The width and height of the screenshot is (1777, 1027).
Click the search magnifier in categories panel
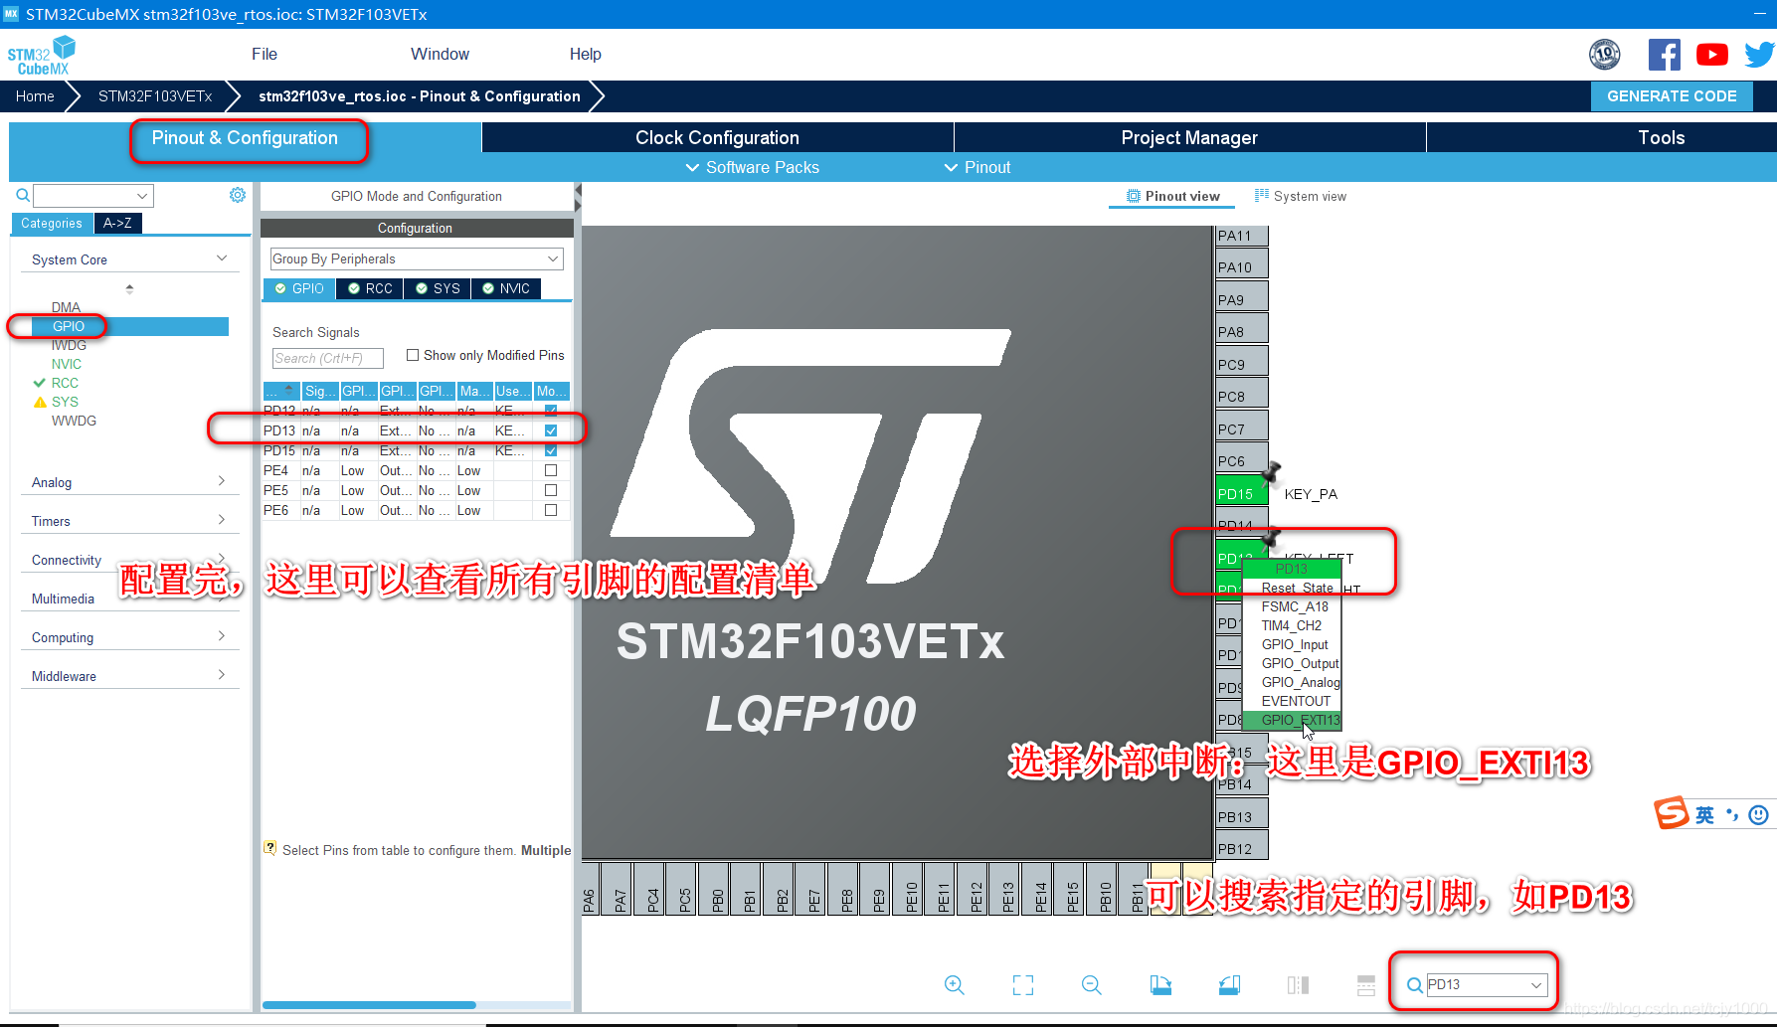coord(22,195)
